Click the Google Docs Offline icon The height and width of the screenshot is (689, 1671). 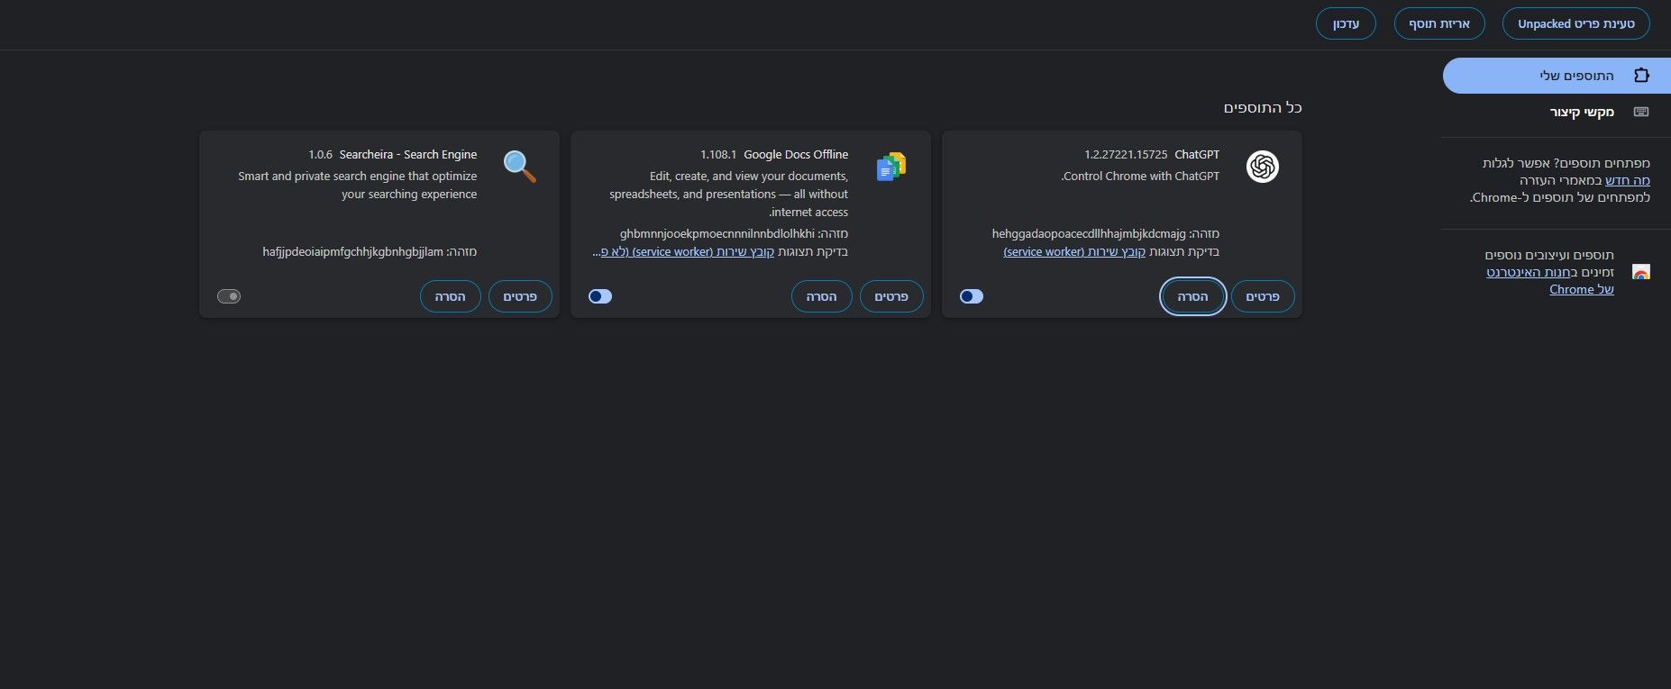coord(890,167)
